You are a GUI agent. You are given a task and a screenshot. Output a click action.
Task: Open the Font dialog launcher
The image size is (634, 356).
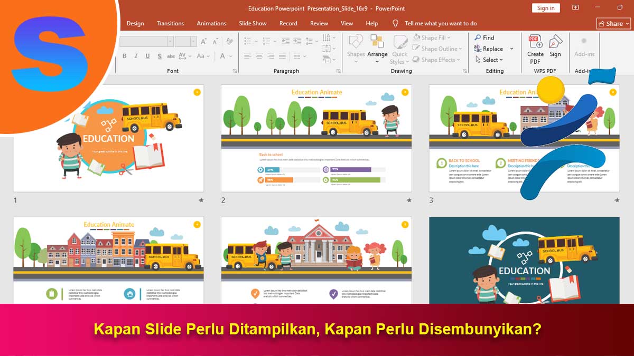[x=235, y=71]
